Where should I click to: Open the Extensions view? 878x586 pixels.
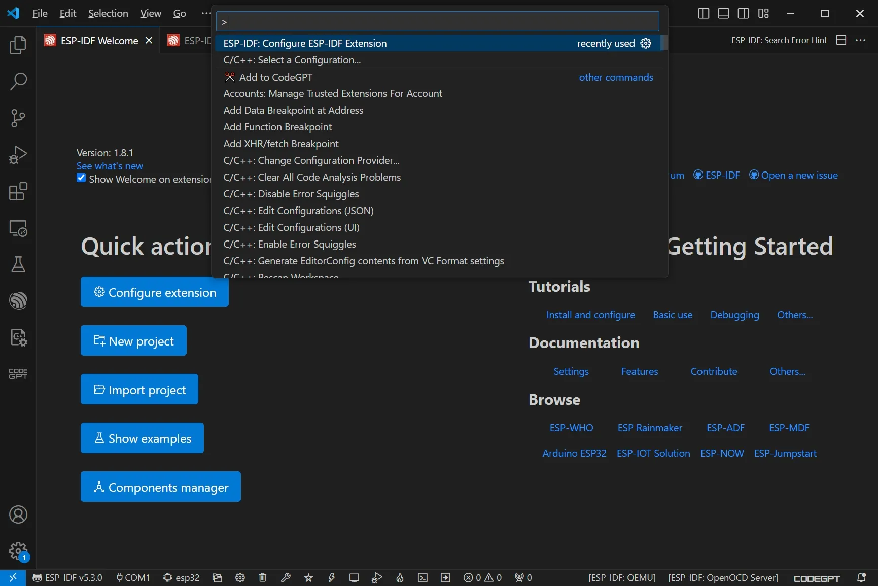pos(18,192)
